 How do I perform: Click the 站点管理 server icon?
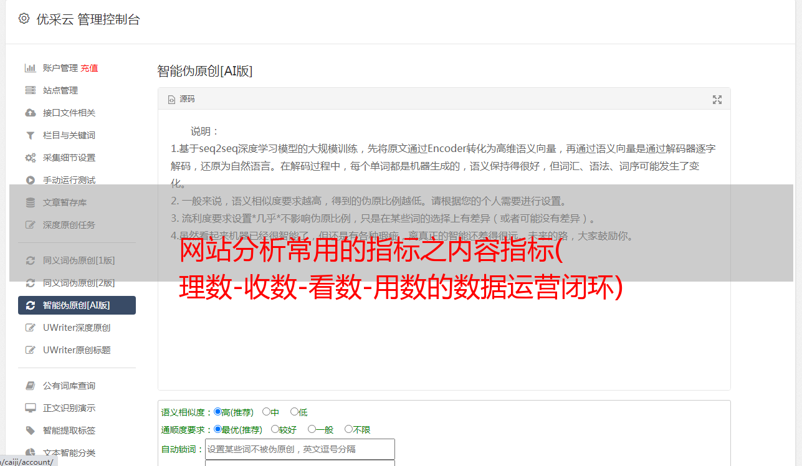(30, 90)
